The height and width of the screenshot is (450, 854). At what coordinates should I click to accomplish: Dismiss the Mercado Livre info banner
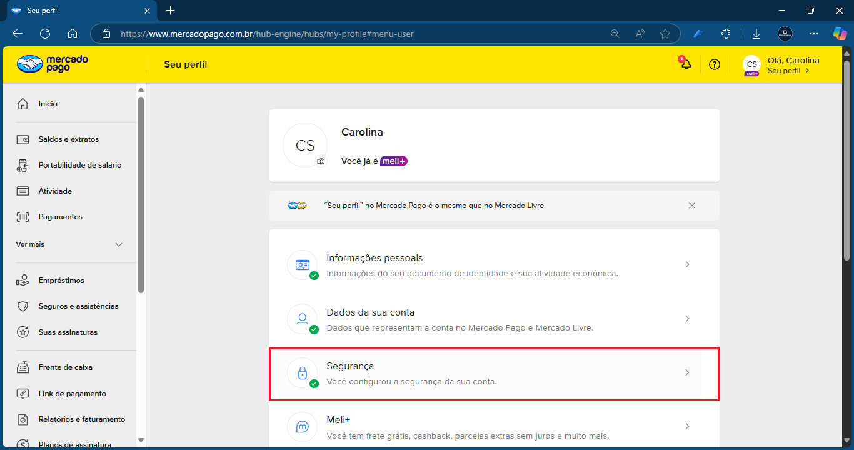tap(692, 206)
